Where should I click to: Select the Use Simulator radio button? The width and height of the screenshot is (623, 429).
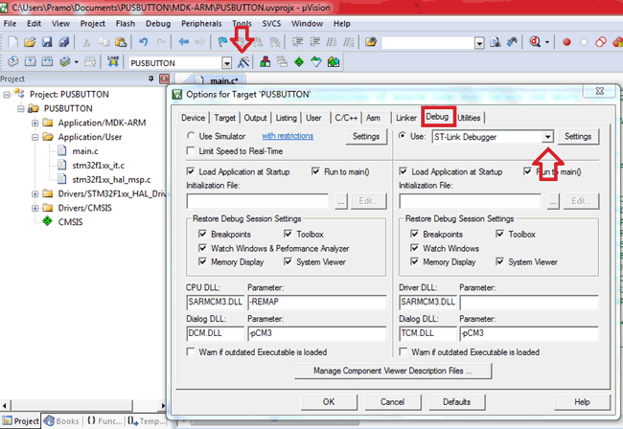click(x=191, y=137)
